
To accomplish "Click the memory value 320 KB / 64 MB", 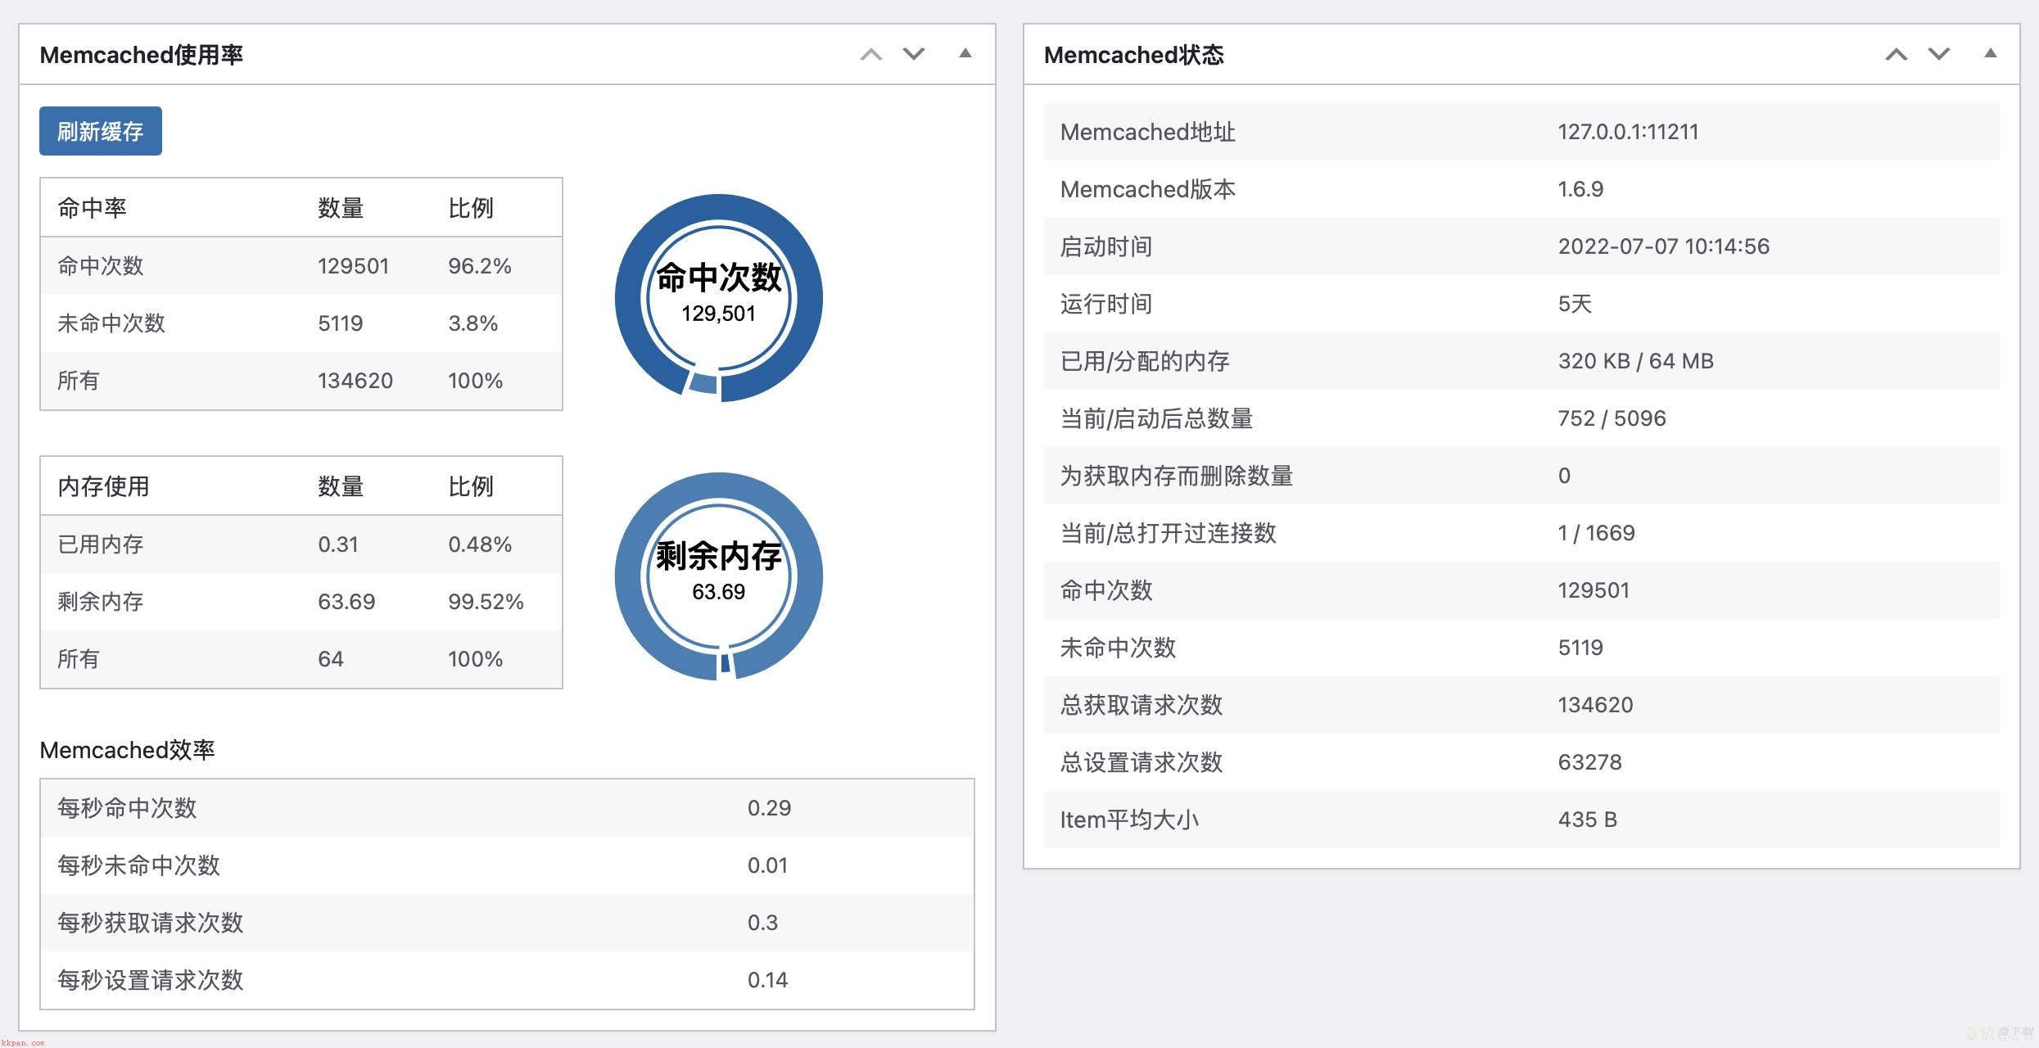I will click(x=1635, y=361).
